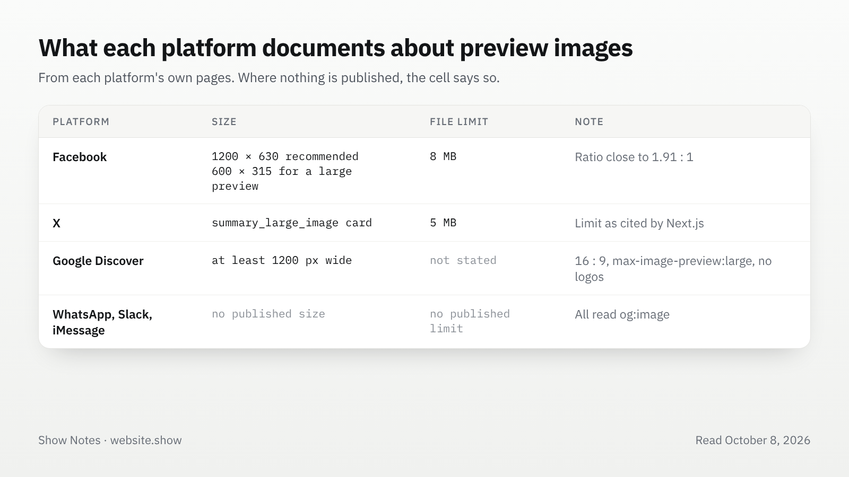
Task: Click the 'Ratio close to 1.91 : 1' note
Action: (x=634, y=157)
